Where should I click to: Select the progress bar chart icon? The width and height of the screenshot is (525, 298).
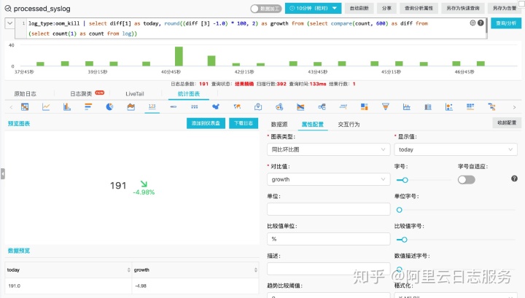173,106
